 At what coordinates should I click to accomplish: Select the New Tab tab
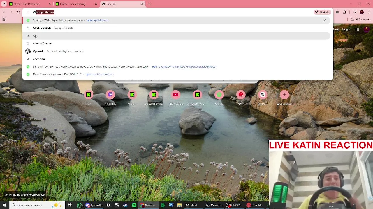point(122,4)
